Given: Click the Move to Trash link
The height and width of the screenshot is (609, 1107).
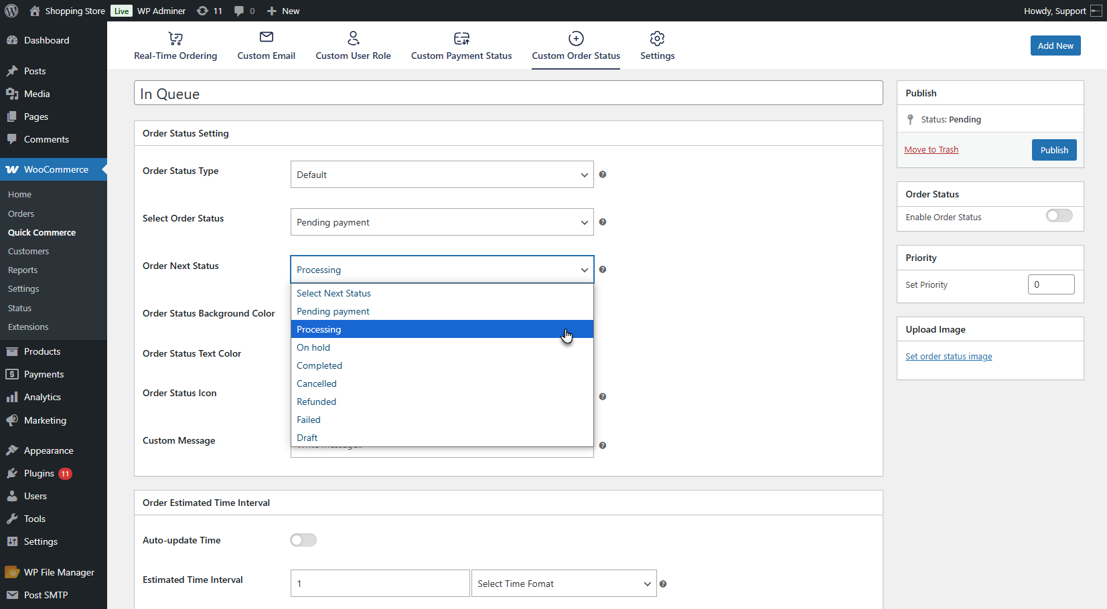Looking at the screenshot, I should tap(931, 150).
